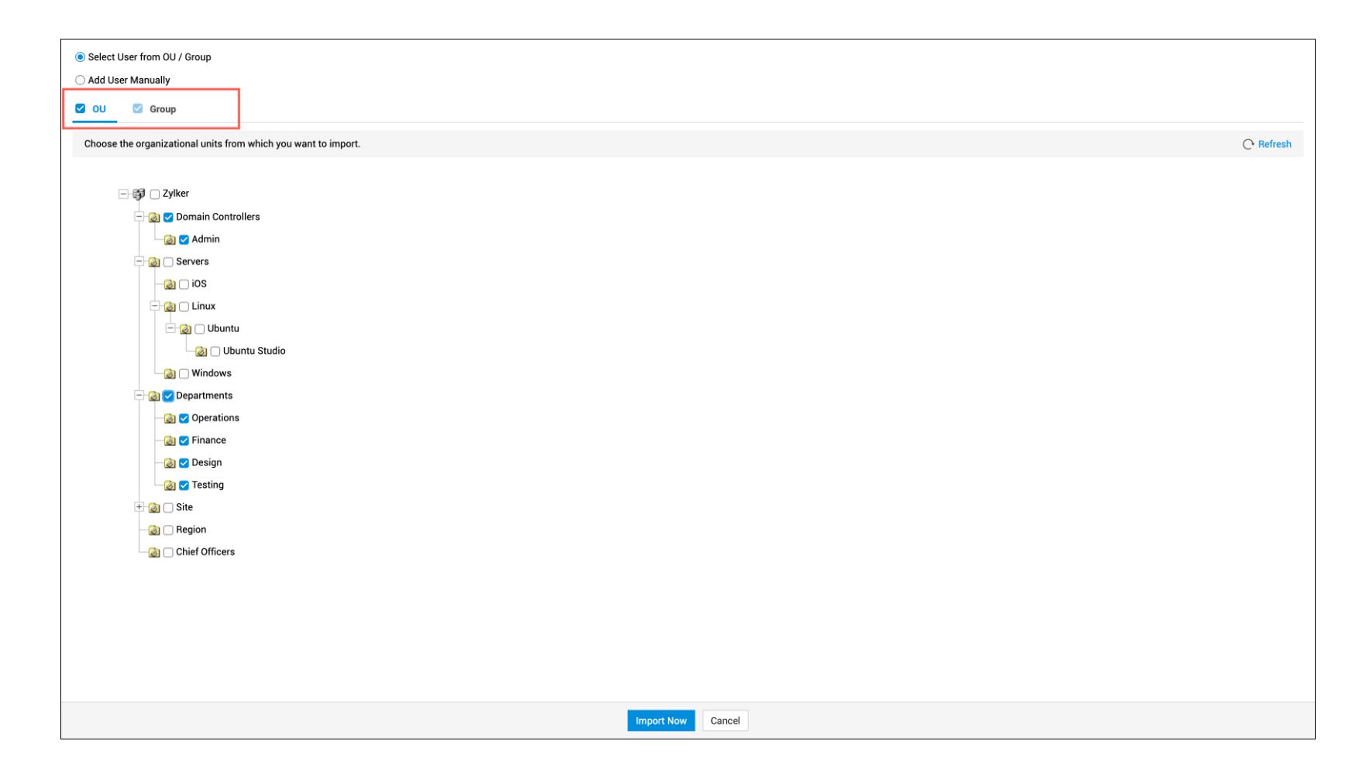
Task: Collapse the Departments tree node
Action: tap(139, 396)
